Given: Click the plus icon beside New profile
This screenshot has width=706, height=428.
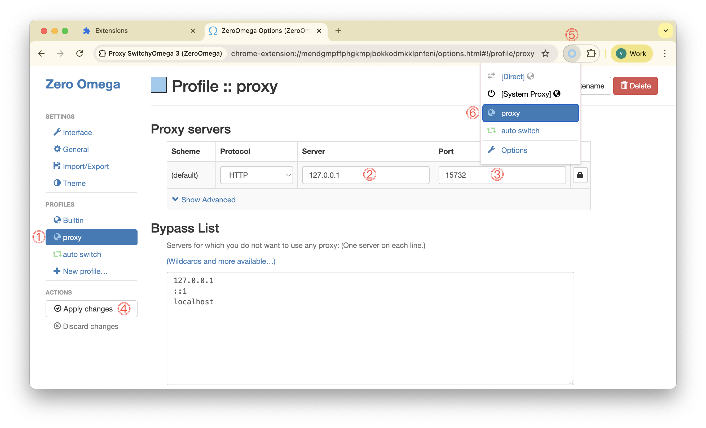Looking at the screenshot, I should tap(57, 271).
